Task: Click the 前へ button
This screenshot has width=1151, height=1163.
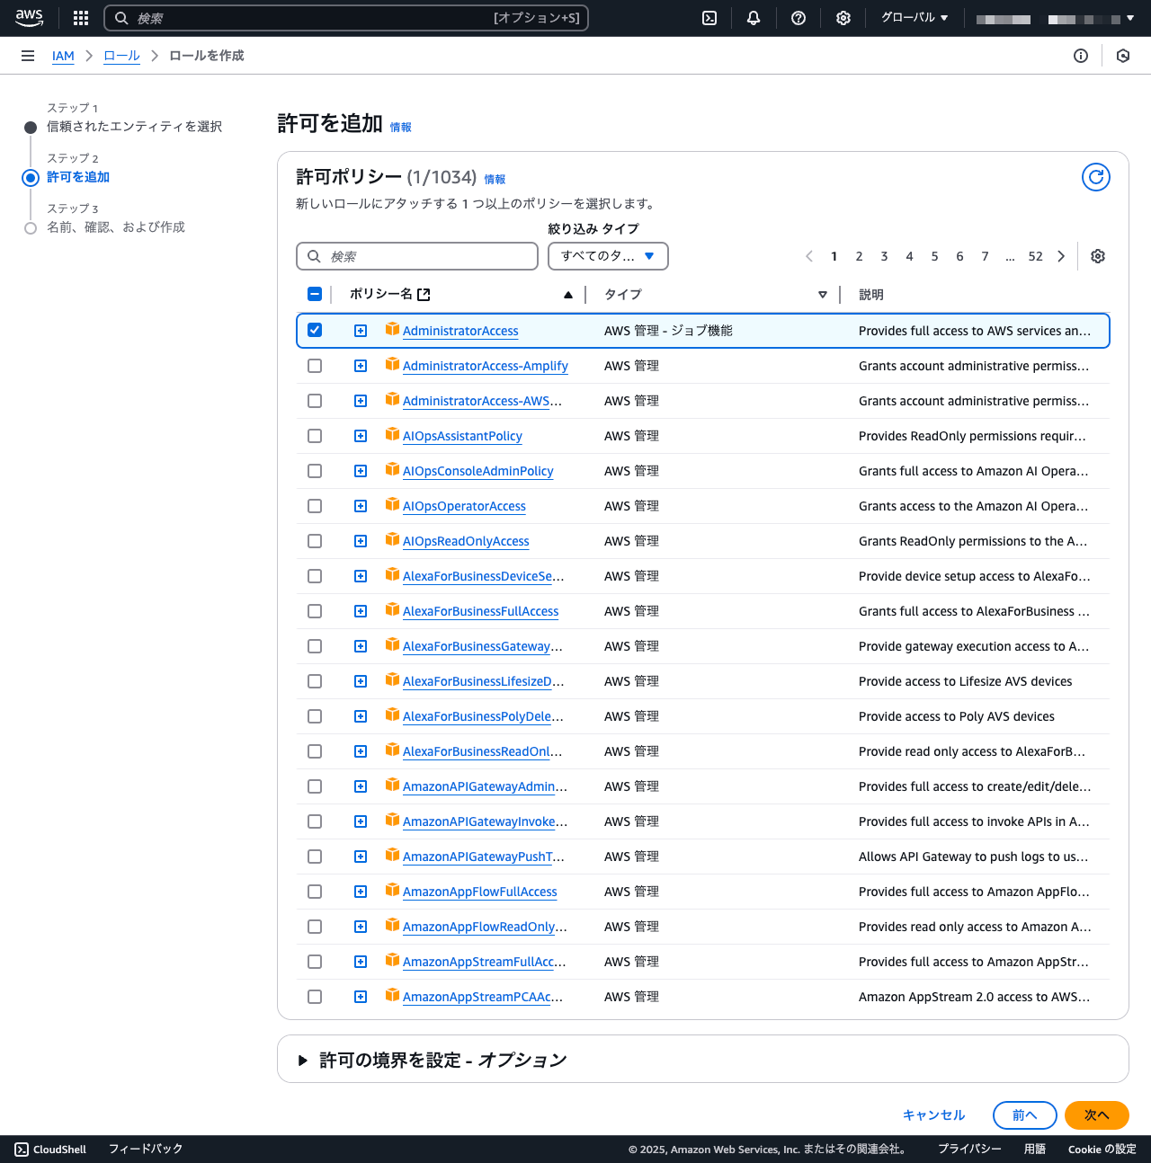Action: pyautogui.click(x=1024, y=1115)
